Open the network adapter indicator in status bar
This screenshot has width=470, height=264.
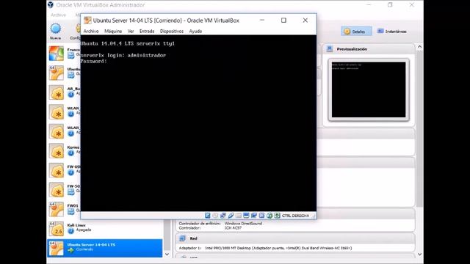223,215
